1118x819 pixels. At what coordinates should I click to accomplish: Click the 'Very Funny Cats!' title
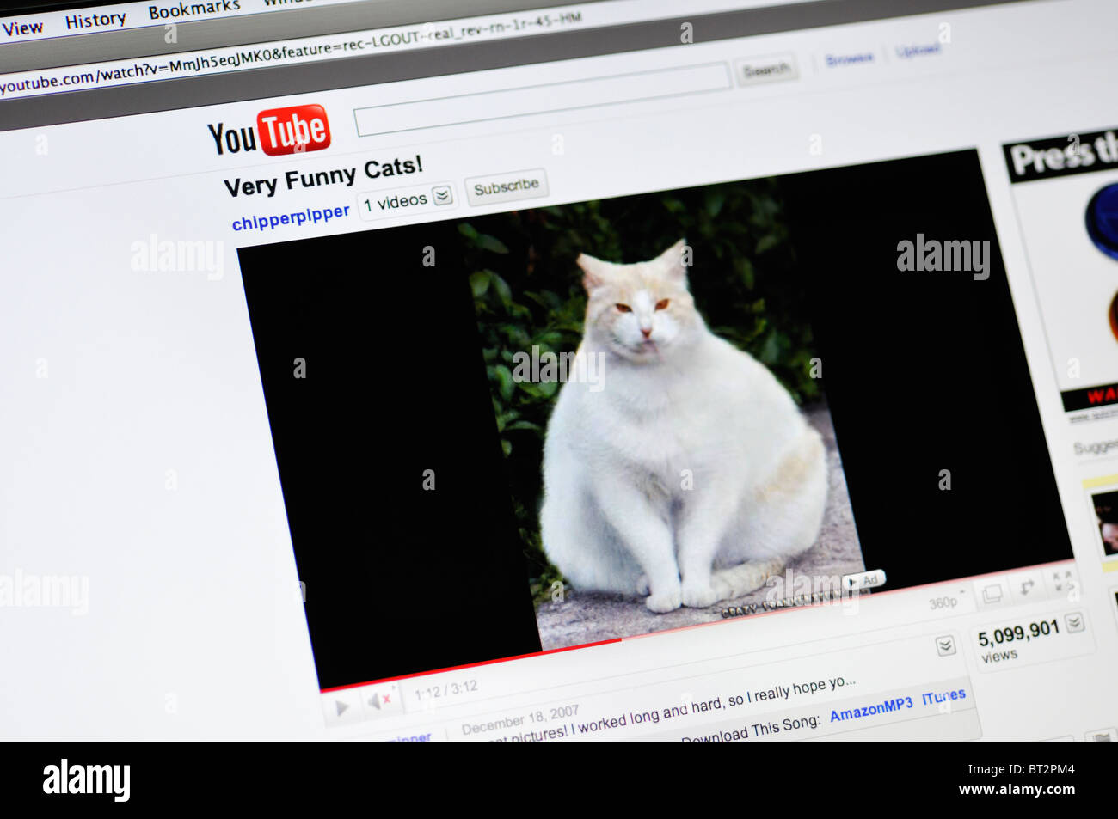(x=323, y=176)
